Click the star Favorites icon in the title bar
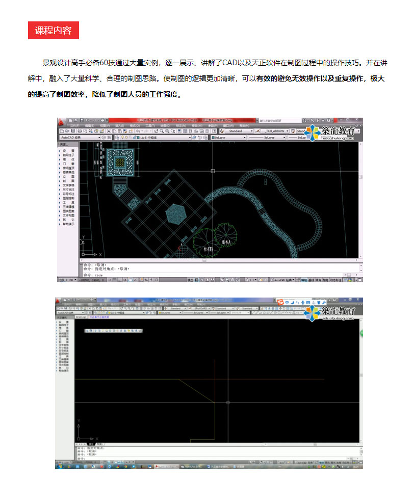This screenshot has height=483, width=413. click(x=323, y=120)
